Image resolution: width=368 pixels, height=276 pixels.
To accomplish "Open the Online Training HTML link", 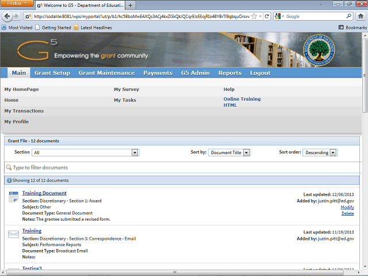I will pos(242,102).
